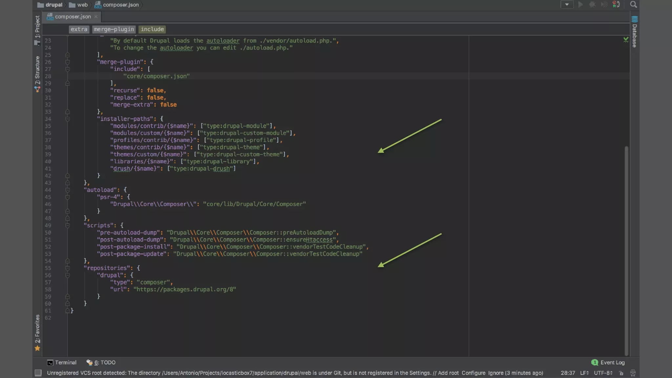Close the composer.json editor tab
Viewport: 672px width, 378px height.
pyautogui.click(x=96, y=17)
